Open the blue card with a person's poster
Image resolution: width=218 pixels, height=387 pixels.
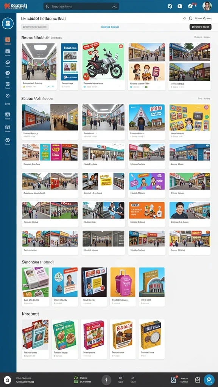pyautogui.click(x=64, y=287)
